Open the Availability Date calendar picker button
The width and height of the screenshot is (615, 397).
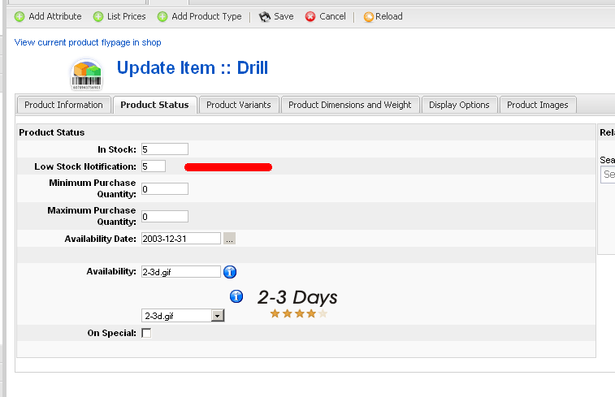[230, 239]
